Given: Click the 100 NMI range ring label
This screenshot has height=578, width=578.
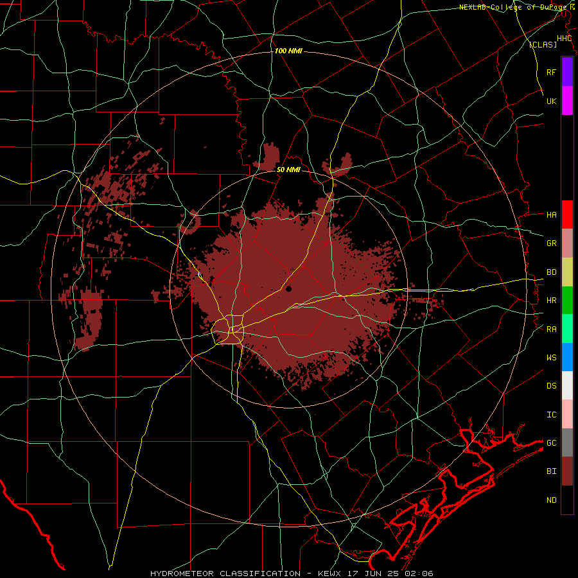Looking at the screenshot, I should (288, 51).
